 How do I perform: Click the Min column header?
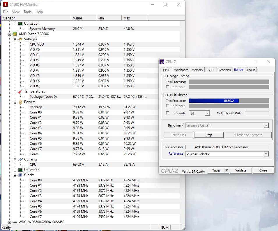tap(109, 18)
